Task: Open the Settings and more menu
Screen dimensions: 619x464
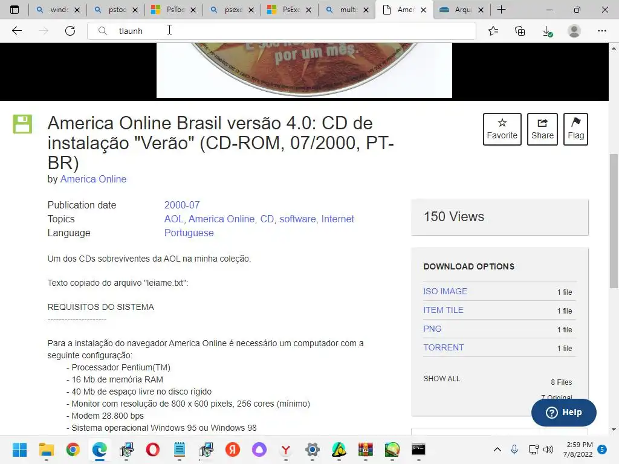Action: click(x=601, y=31)
